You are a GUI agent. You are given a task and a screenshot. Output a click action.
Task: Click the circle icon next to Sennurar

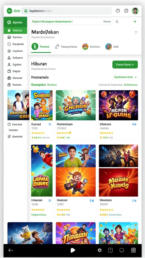pos(9,124)
